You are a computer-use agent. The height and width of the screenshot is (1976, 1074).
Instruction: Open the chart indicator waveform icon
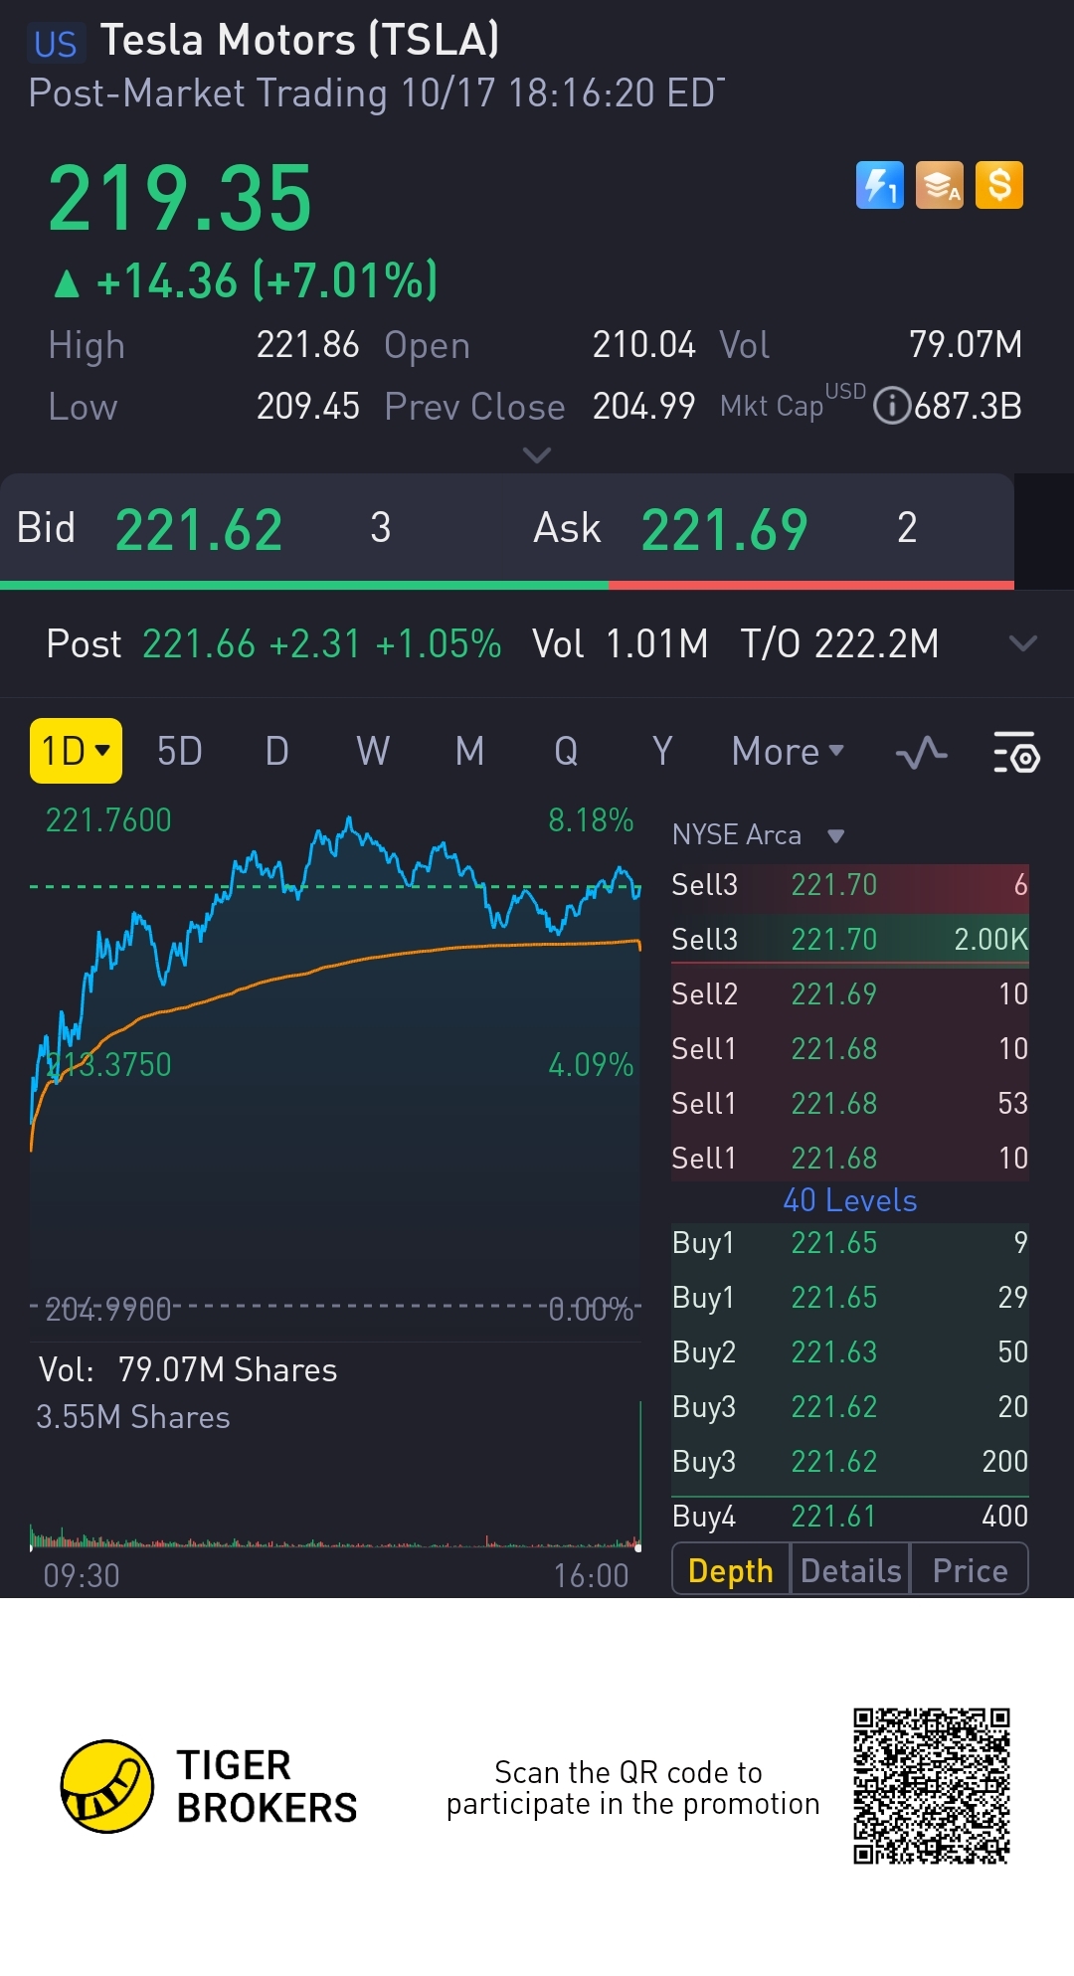click(921, 753)
